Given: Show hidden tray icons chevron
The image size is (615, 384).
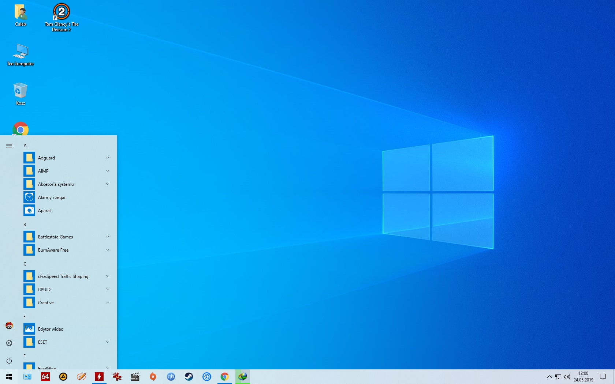Looking at the screenshot, I should pyautogui.click(x=549, y=377).
